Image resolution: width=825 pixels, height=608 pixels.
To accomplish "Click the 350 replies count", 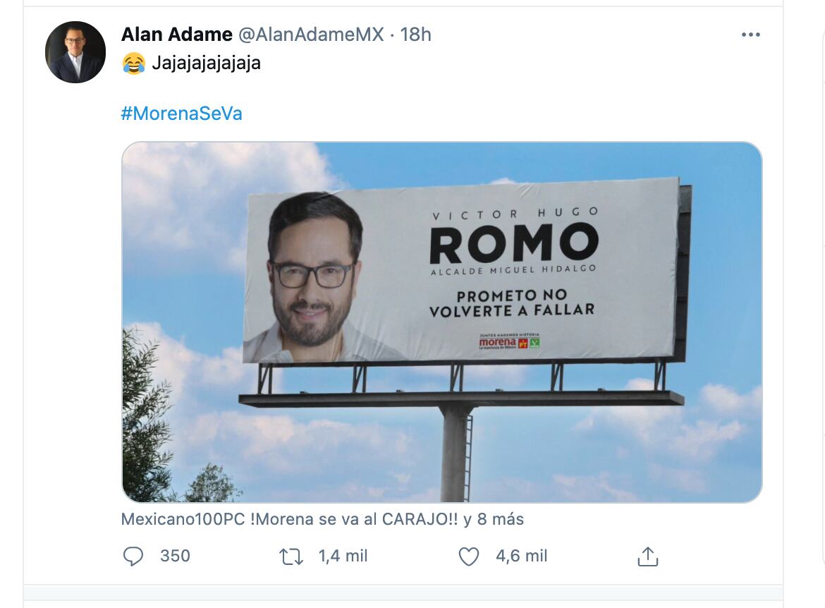I will 175,556.
